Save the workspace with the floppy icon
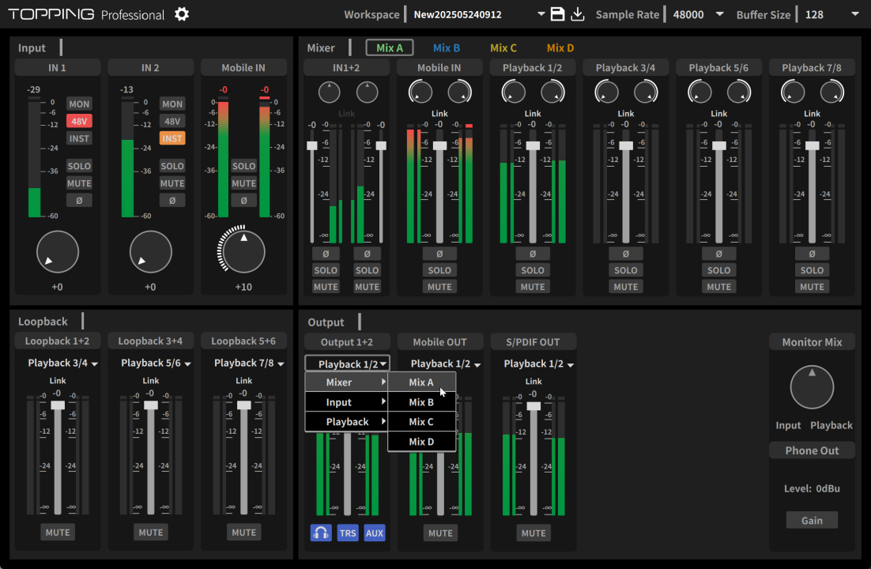This screenshot has height=569, width=871. tap(557, 14)
